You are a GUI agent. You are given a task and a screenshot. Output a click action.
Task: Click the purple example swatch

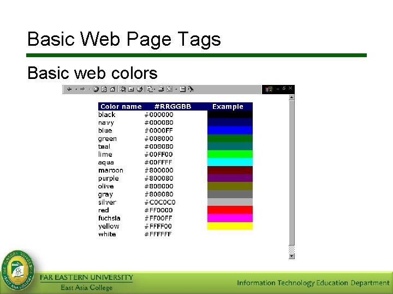point(230,178)
